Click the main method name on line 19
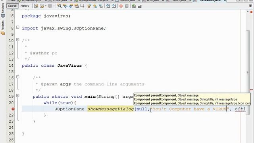 90,97
